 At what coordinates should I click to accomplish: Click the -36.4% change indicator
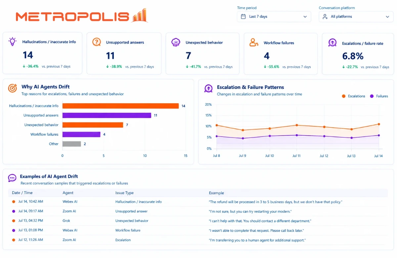[x=30, y=66]
